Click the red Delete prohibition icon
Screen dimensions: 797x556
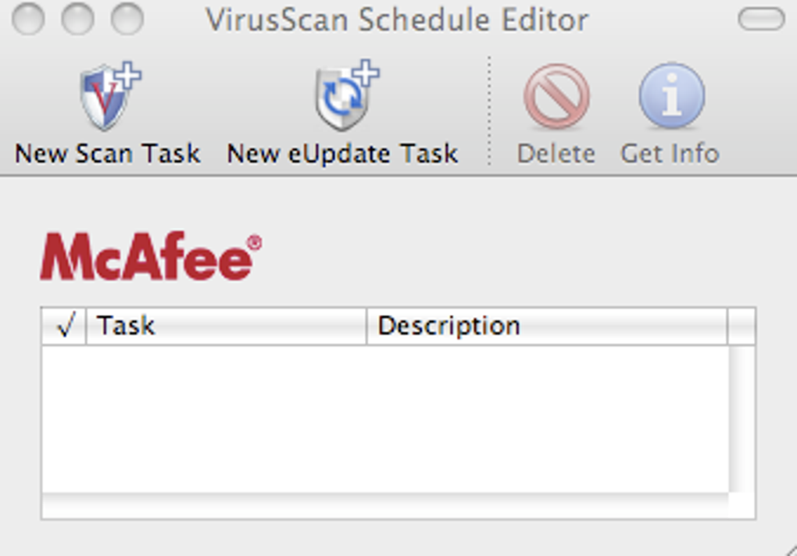point(556,97)
